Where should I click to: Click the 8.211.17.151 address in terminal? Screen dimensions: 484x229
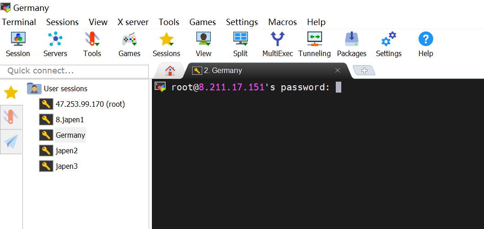click(231, 88)
